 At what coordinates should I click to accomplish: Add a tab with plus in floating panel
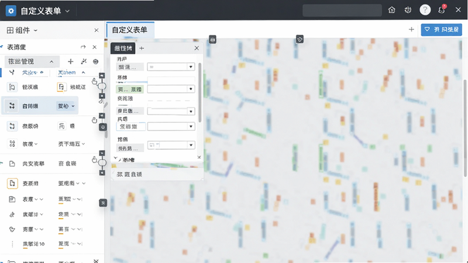coord(142,48)
